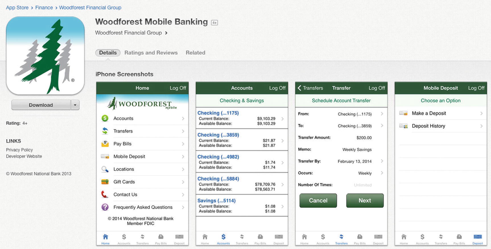The image size is (491, 249).
Task: Tap the Number Of Times field
Action: click(x=341, y=185)
